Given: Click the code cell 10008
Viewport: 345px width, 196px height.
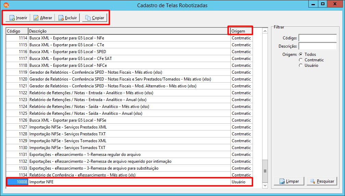Looking at the screenshot, I should [17, 182].
